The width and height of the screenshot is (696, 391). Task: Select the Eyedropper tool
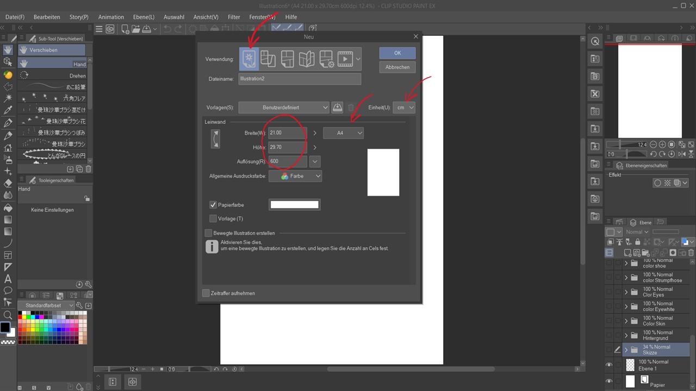(x=8, y=110)
